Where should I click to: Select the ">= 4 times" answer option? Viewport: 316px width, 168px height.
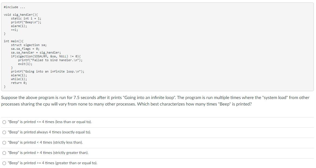[4, 163]
